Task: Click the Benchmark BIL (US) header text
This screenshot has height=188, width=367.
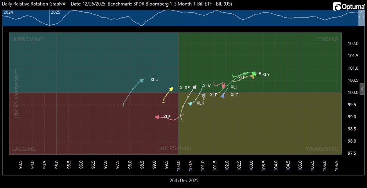Action: tap(170, 4)
